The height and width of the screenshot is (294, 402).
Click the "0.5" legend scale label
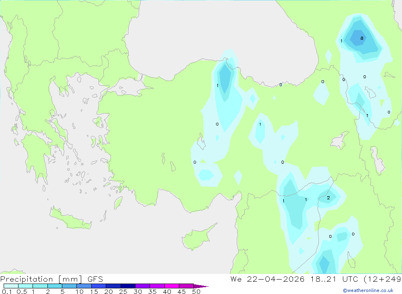point(22,292)
